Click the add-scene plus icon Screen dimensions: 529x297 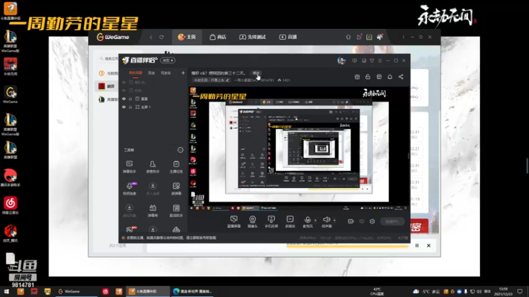click(183, 73)
